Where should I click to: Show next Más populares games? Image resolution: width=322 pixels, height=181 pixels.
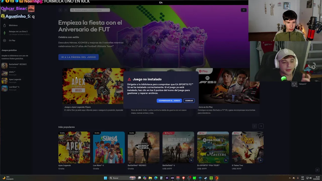261,126
